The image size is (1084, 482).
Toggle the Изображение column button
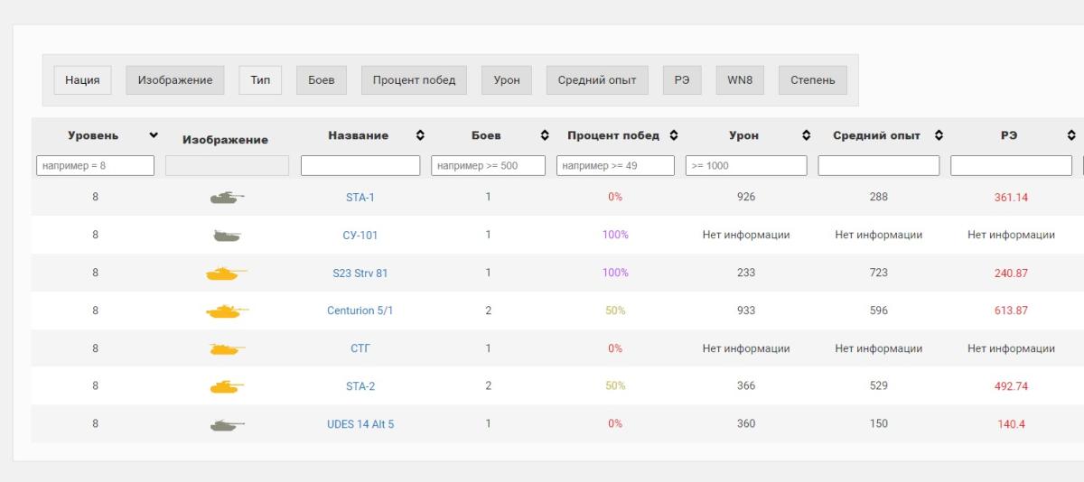(x=175, y=80)
